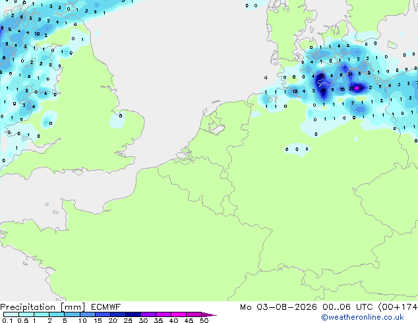This screenshot has width=418, height=323.
Task: Pick the 2–5 mm legend swatch
Action: (x=57, y=314)
